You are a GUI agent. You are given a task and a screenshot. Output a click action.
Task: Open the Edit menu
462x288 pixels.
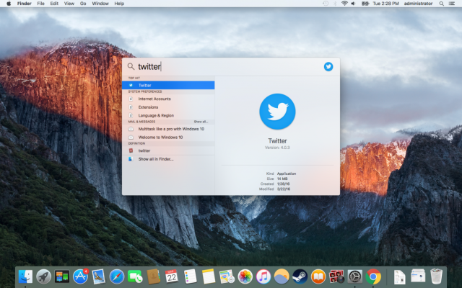click(x=54, y=4)
